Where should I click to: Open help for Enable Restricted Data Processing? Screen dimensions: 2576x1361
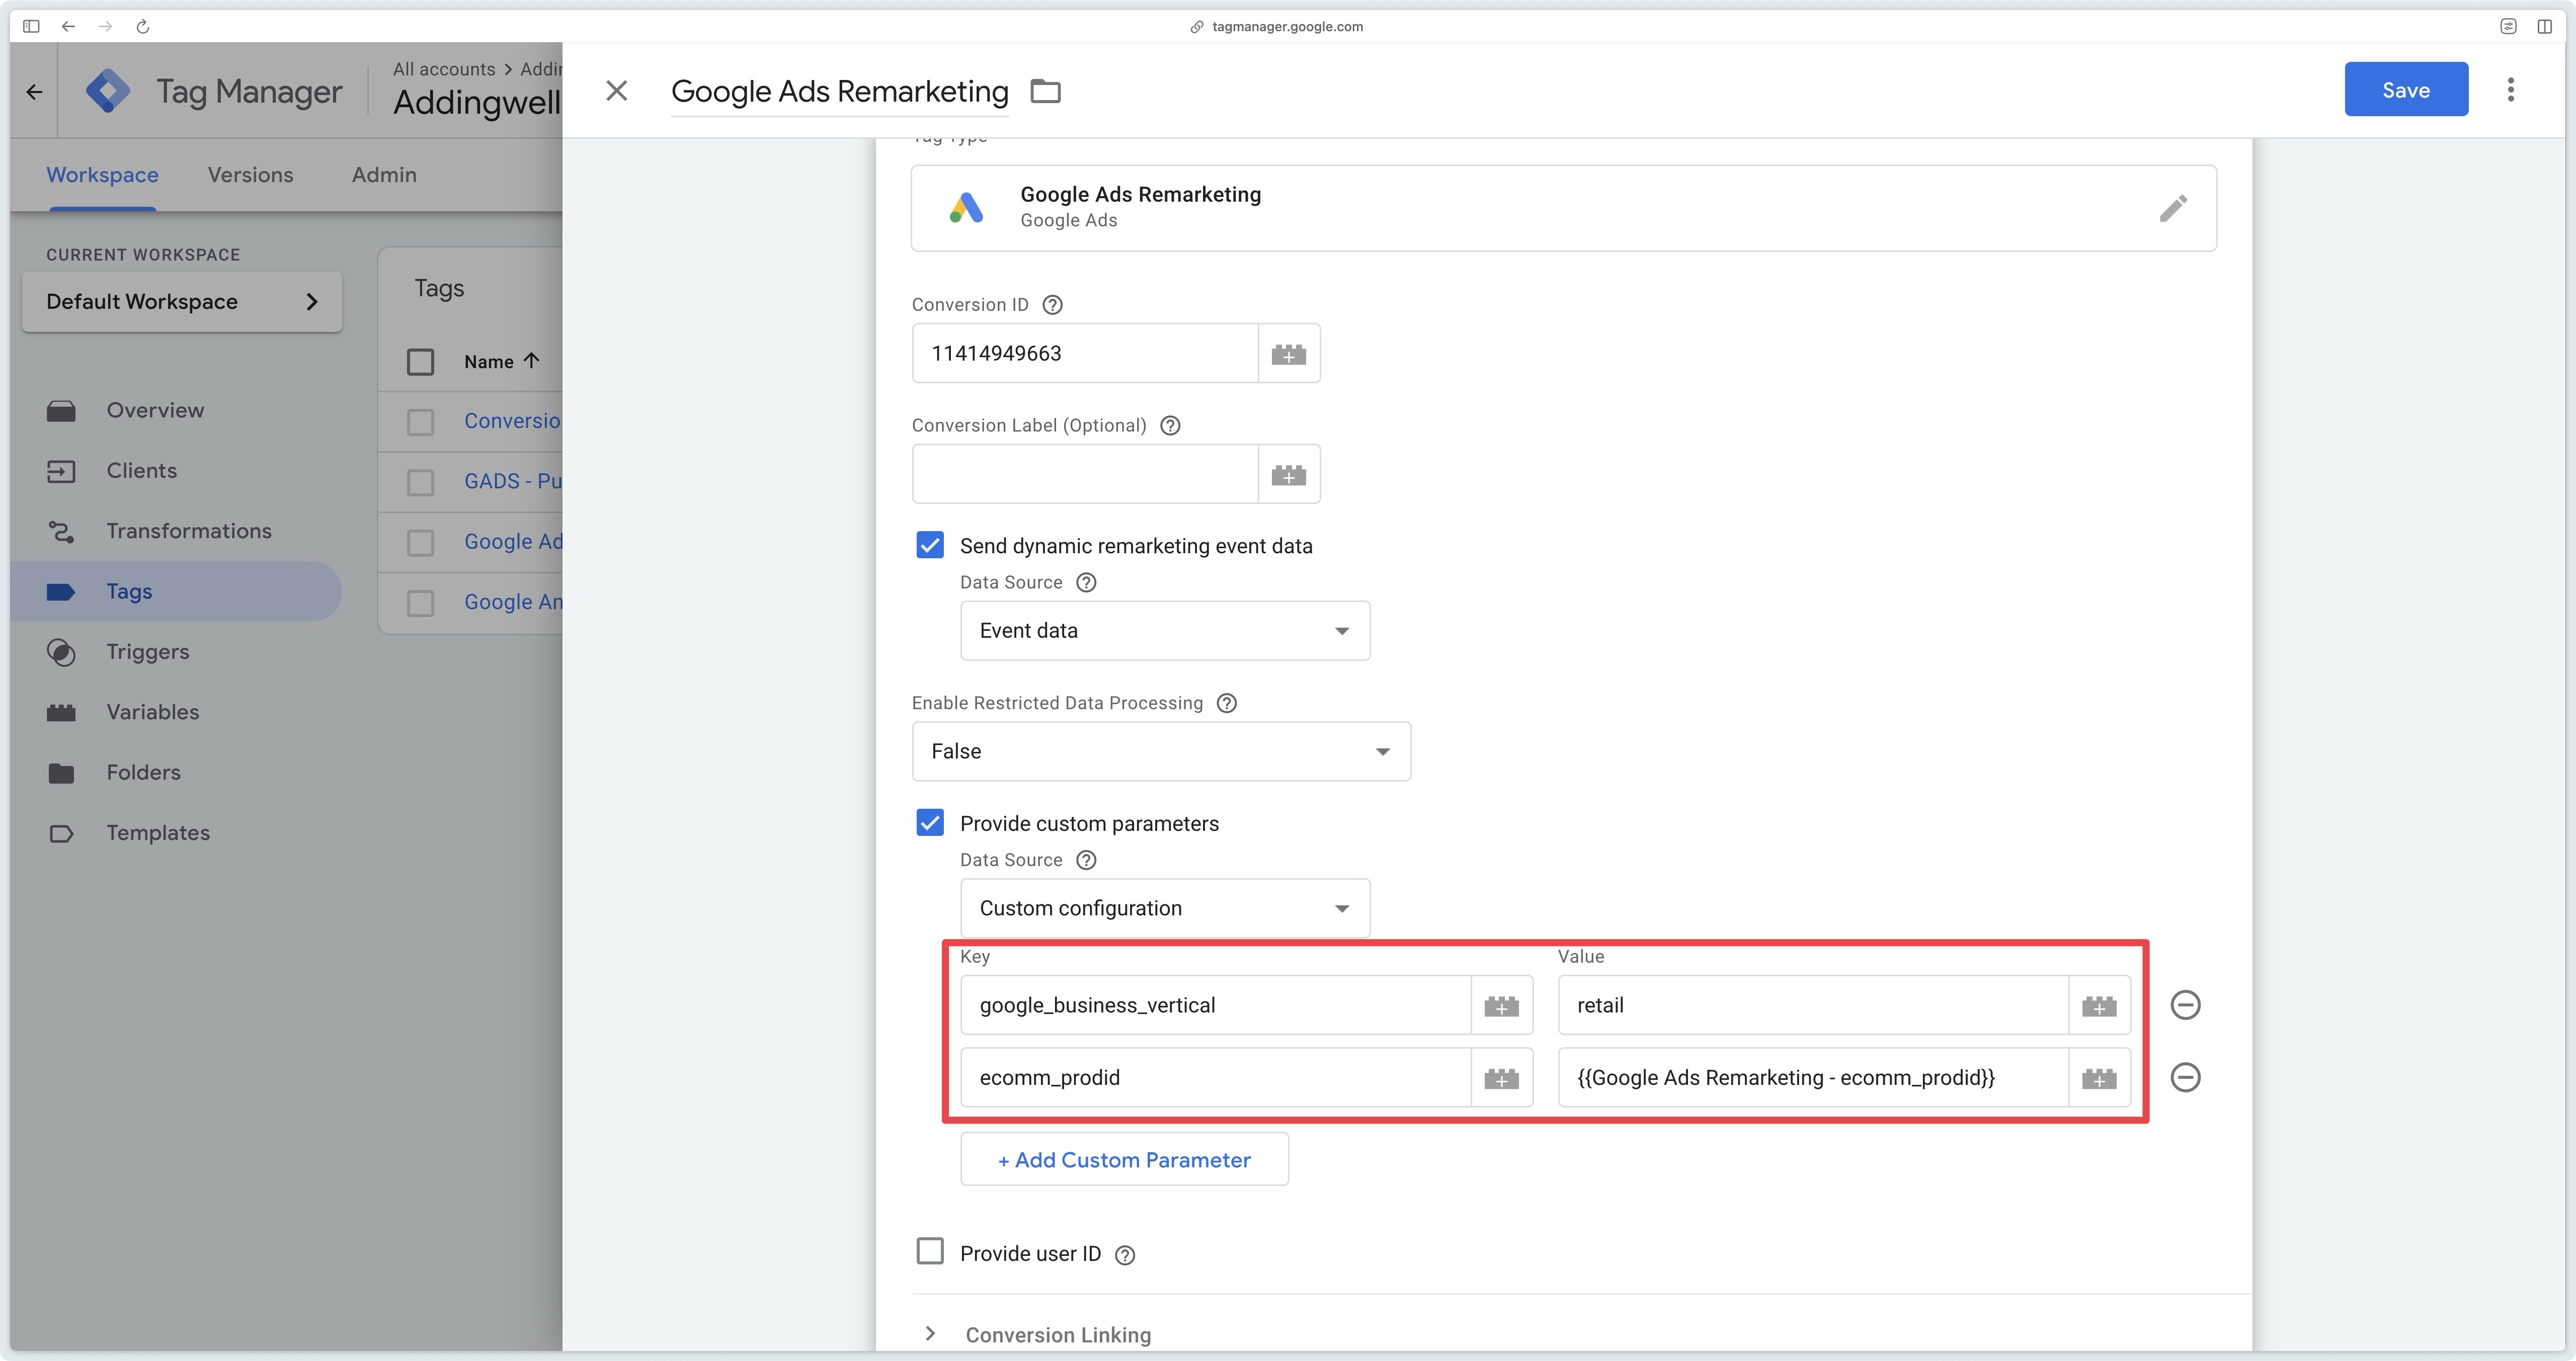1227,703
